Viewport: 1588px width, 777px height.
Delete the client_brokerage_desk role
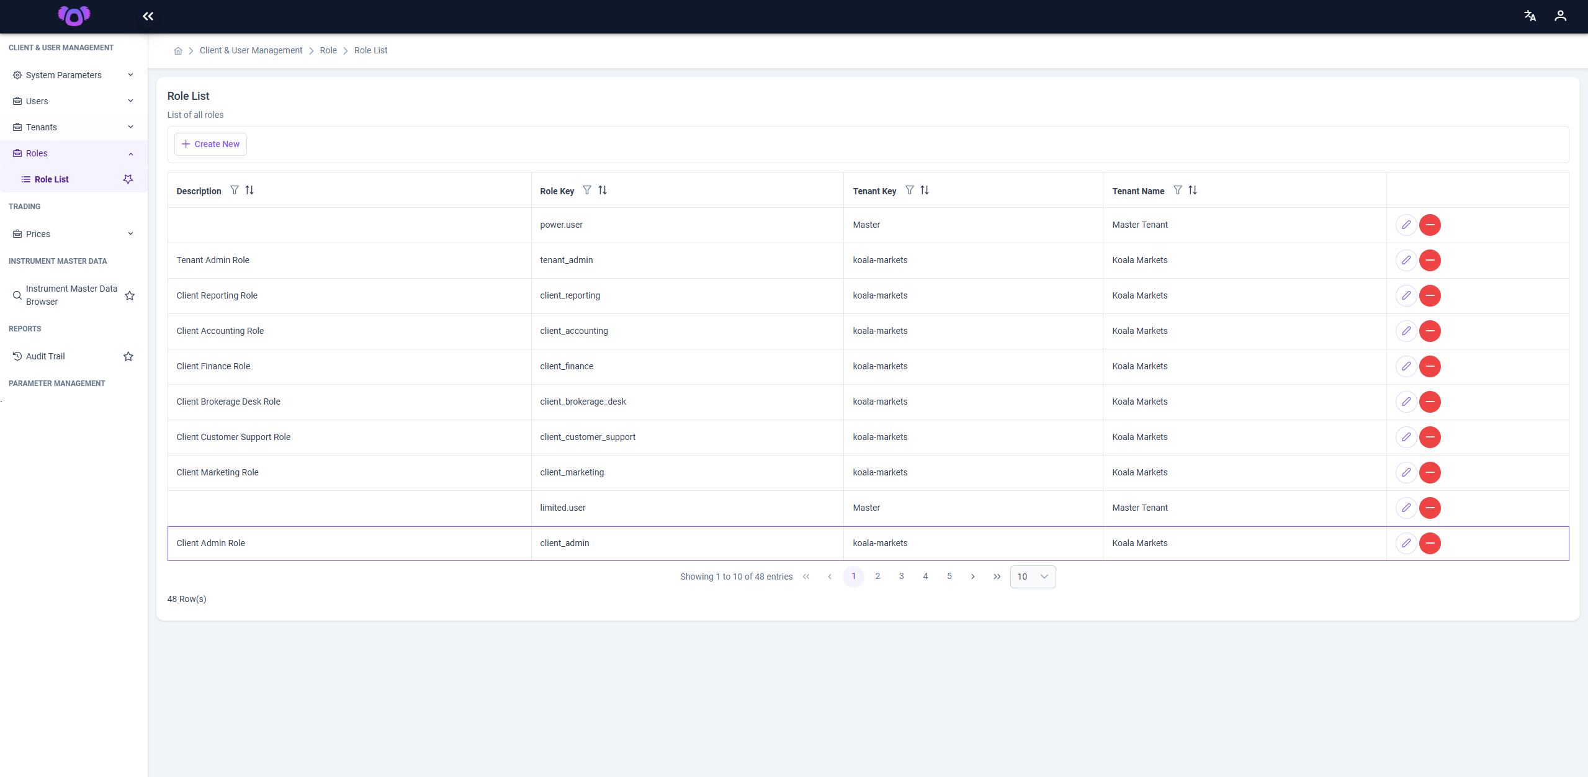coord(1430,402)
